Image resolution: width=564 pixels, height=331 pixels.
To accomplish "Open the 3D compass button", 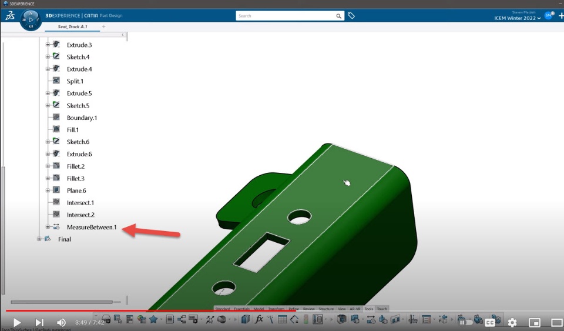I will point(31,20).
